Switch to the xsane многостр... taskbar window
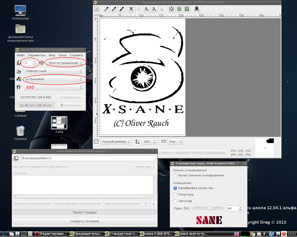 click(191, 234)
